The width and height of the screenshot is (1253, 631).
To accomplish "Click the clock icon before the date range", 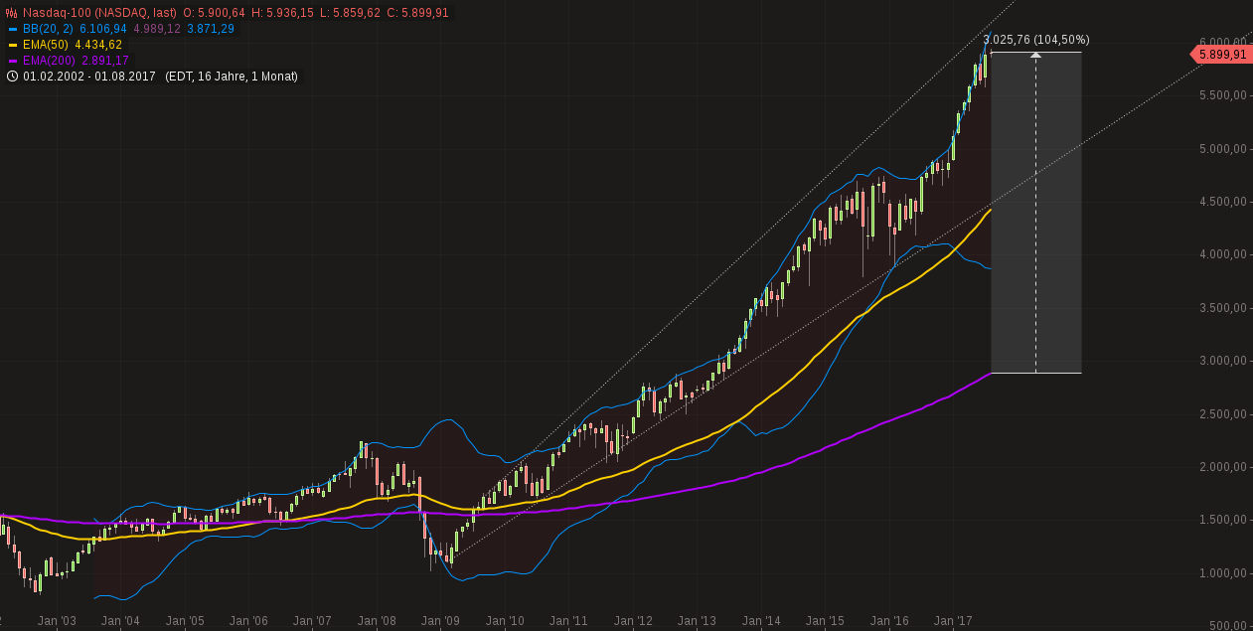I will (x=13, y=76).
